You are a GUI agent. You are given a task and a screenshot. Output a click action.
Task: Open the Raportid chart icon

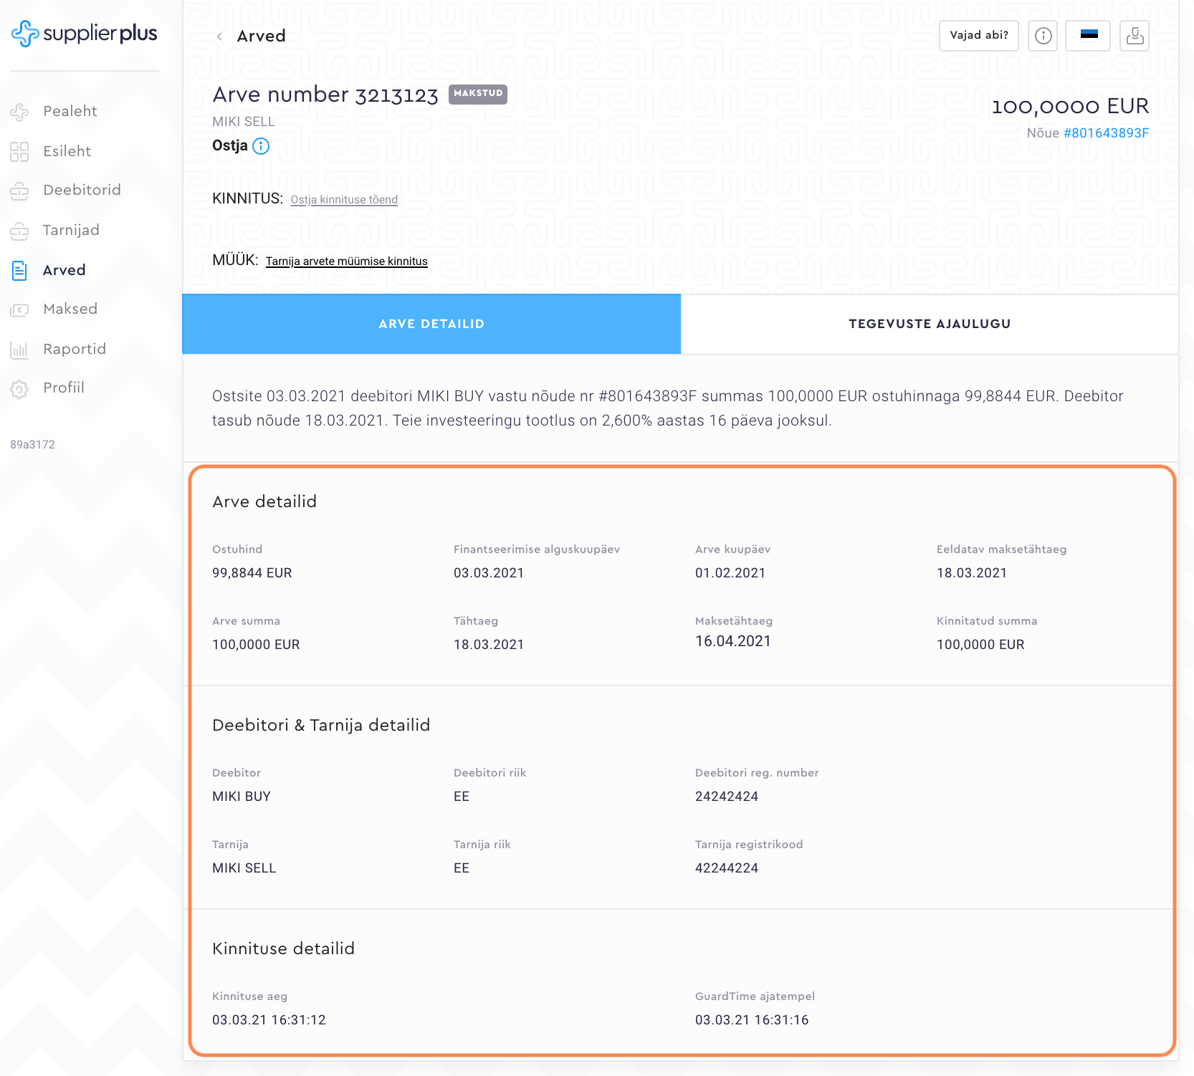[19, 350]
